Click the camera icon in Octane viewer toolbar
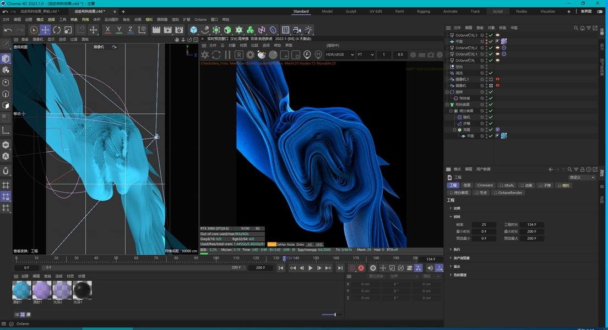The image size is (608, 330). 431,54
